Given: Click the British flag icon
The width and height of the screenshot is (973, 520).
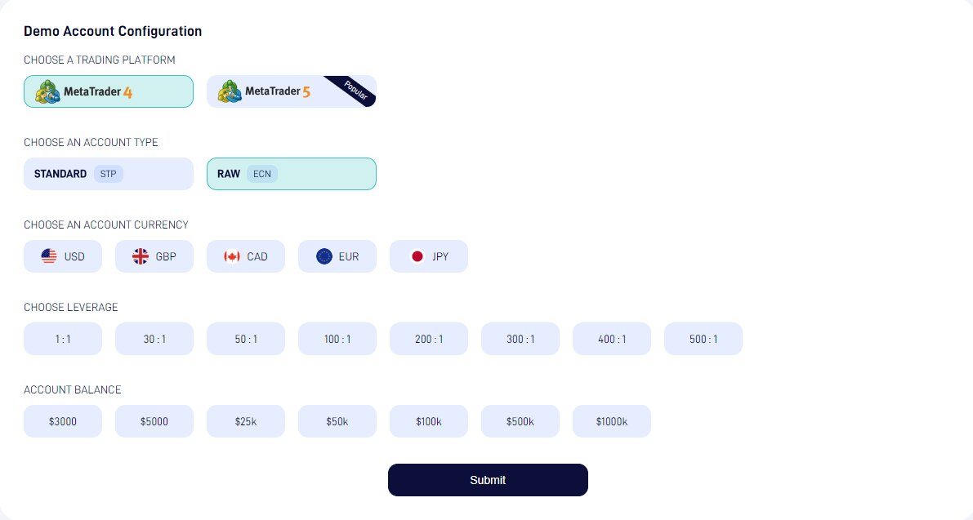Looking at the screenshot, I should tap(141, 256).
